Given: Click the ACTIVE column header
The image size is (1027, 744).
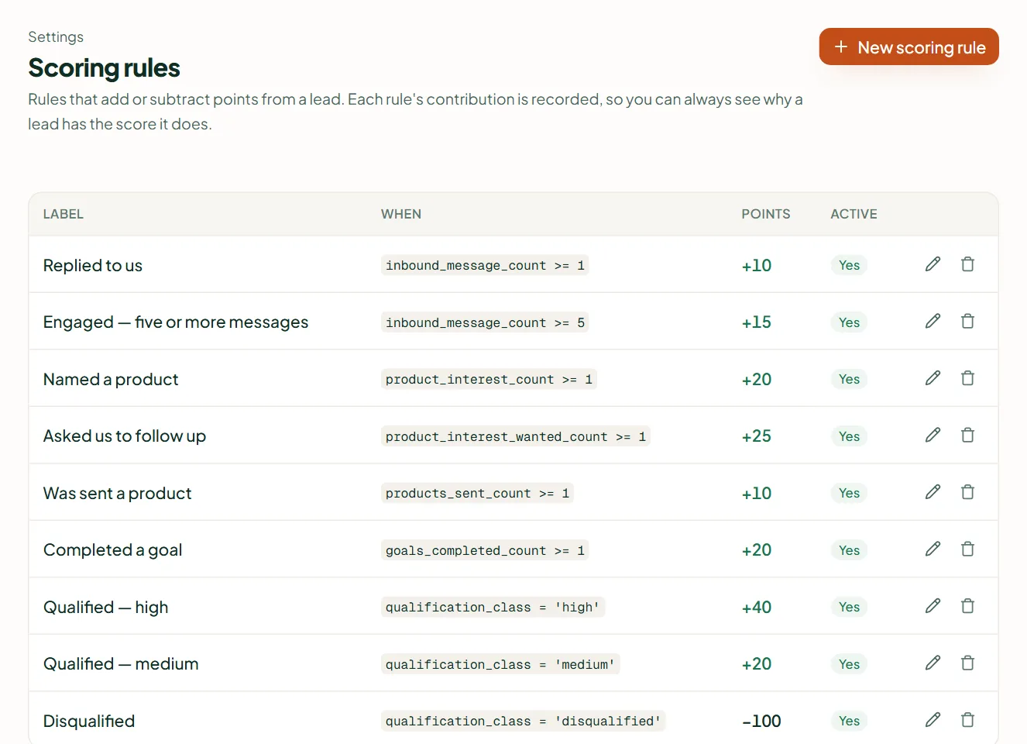Looking at the screenshot, I should [854, 214].
